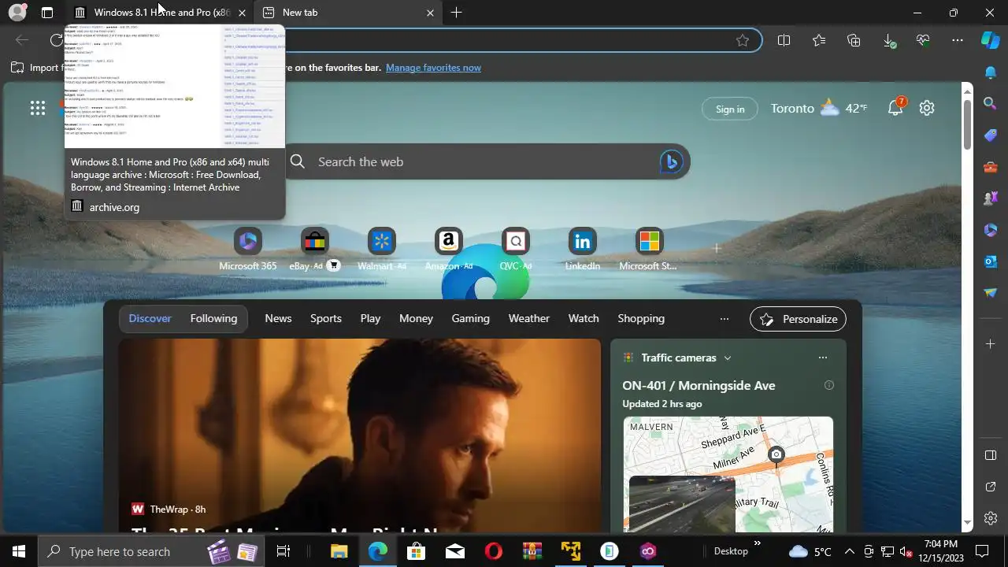The height and width of the screenshot is (567, 1008).
Task: Open new tab page settings gear
Action: pos(927,109)
